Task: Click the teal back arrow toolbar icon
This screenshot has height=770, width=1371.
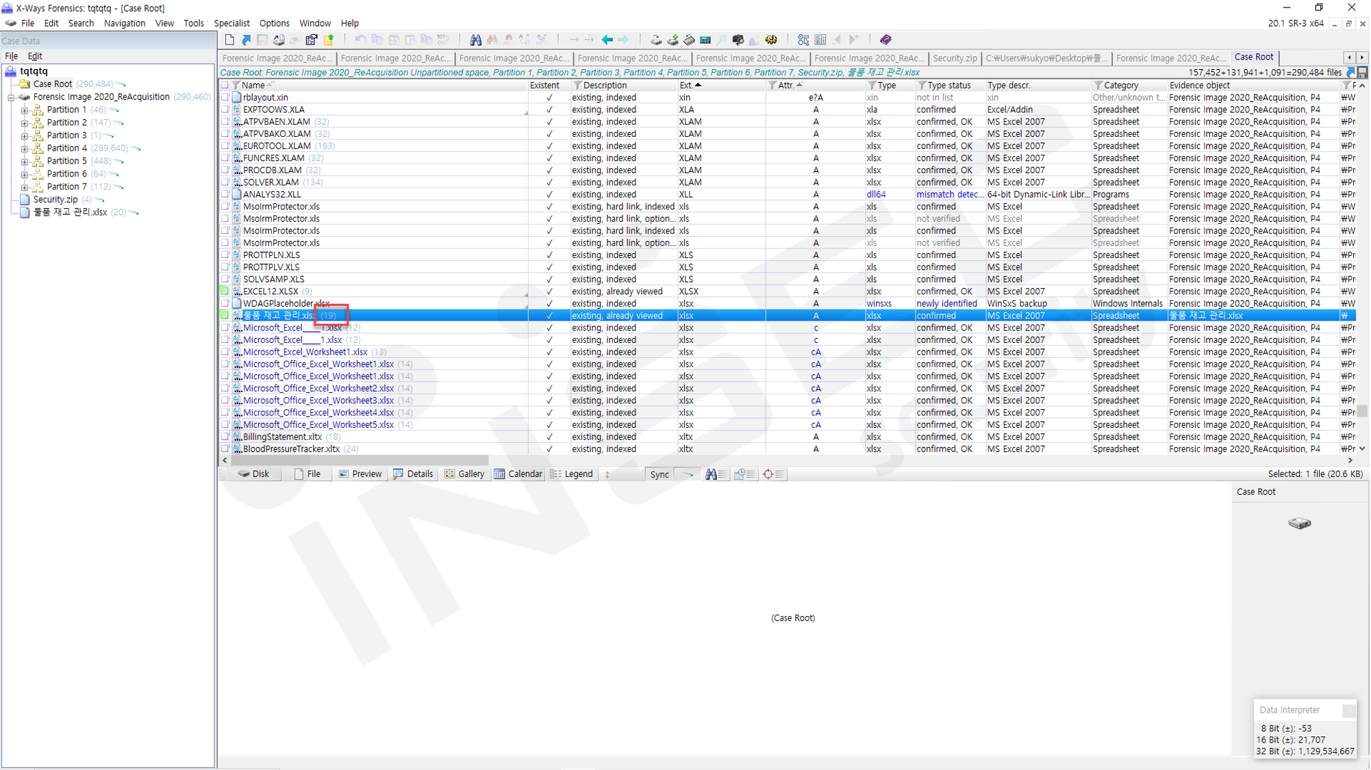Action: (607, 40)
